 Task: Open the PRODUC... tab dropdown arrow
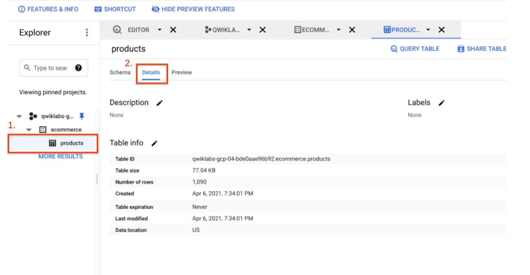[428, 30]
